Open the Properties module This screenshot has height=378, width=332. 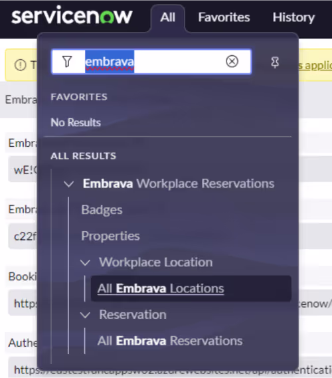coord(110,236)
